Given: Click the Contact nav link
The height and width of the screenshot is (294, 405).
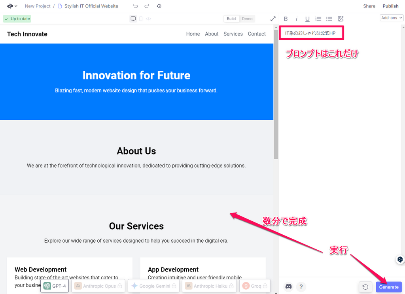Looking at the screenshot, I should 257,34.
